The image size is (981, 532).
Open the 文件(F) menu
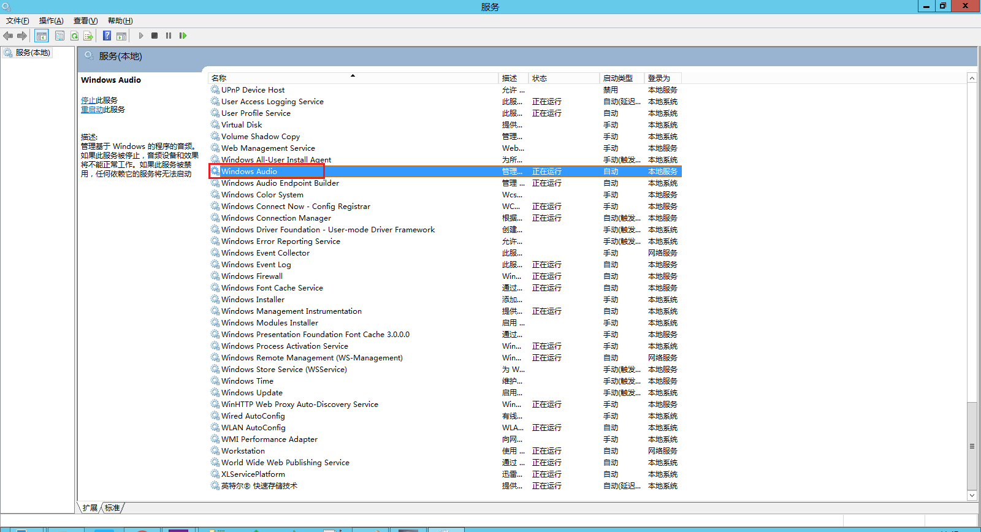click(x=18, y=21)
